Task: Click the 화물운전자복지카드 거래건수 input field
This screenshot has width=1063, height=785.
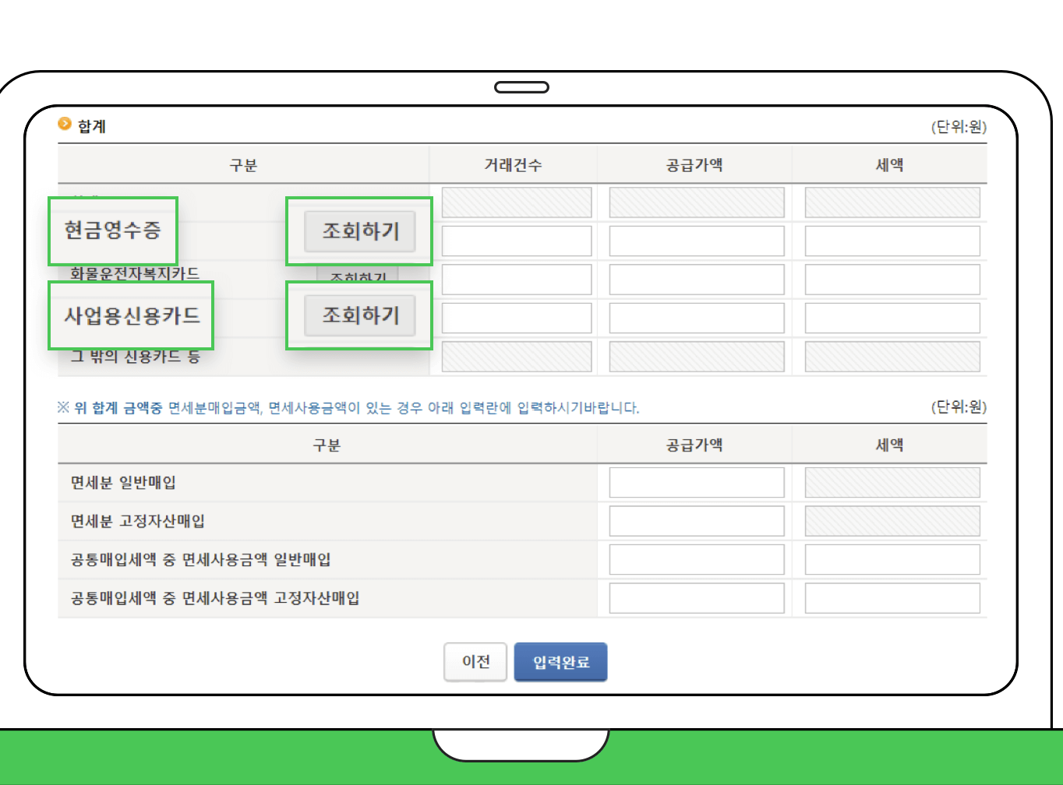Action: (x=516, y=279)
